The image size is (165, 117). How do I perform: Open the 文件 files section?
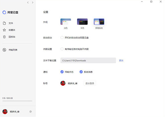pos(11,23)
